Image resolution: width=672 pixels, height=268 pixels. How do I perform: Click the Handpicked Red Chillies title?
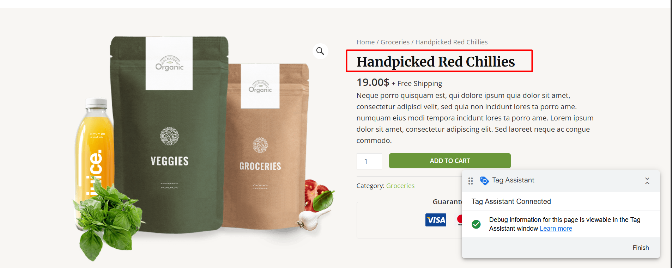coord(436,62)
